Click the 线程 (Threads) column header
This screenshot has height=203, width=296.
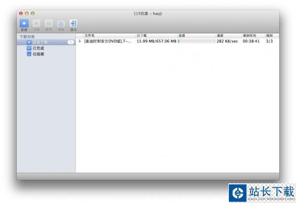(269, 35)
